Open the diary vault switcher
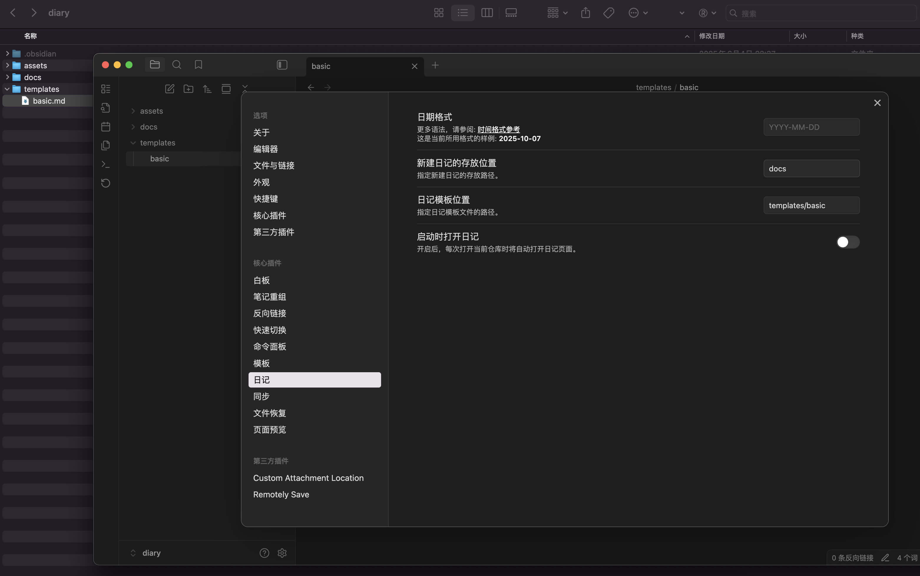This screenshot has width=920, height=576. pos(147,553)
